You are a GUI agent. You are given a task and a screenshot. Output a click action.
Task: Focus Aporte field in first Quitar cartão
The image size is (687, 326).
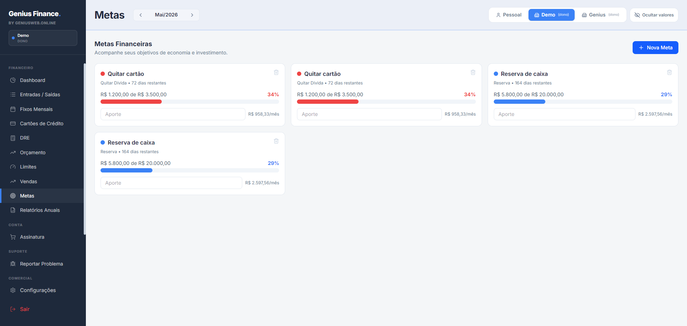click(x=173, y=114)
